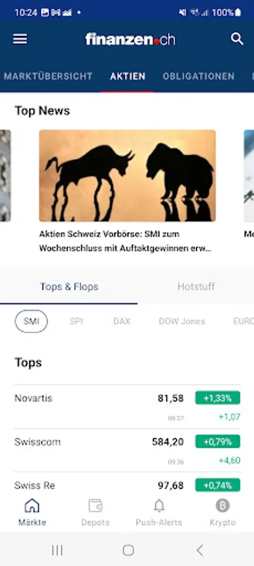Switch to the Marktübersicht tab
Image resolution: width=254 pixels, height=566 pixels.
pyautogui.click(x=48, y=76)
